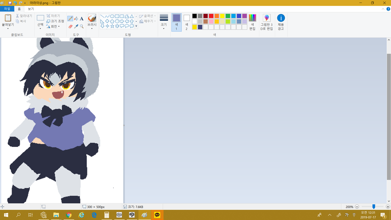This screenshot has height=220, width=391.
Task: Choose the Curve shape
Action: click(x=107, y=16)
